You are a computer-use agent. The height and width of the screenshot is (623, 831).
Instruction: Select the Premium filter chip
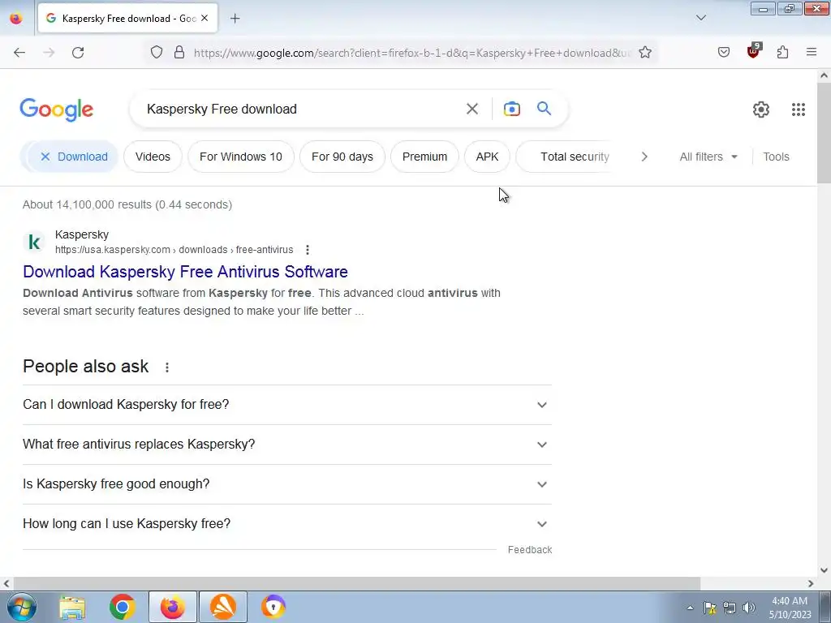(x=424, y=157)
